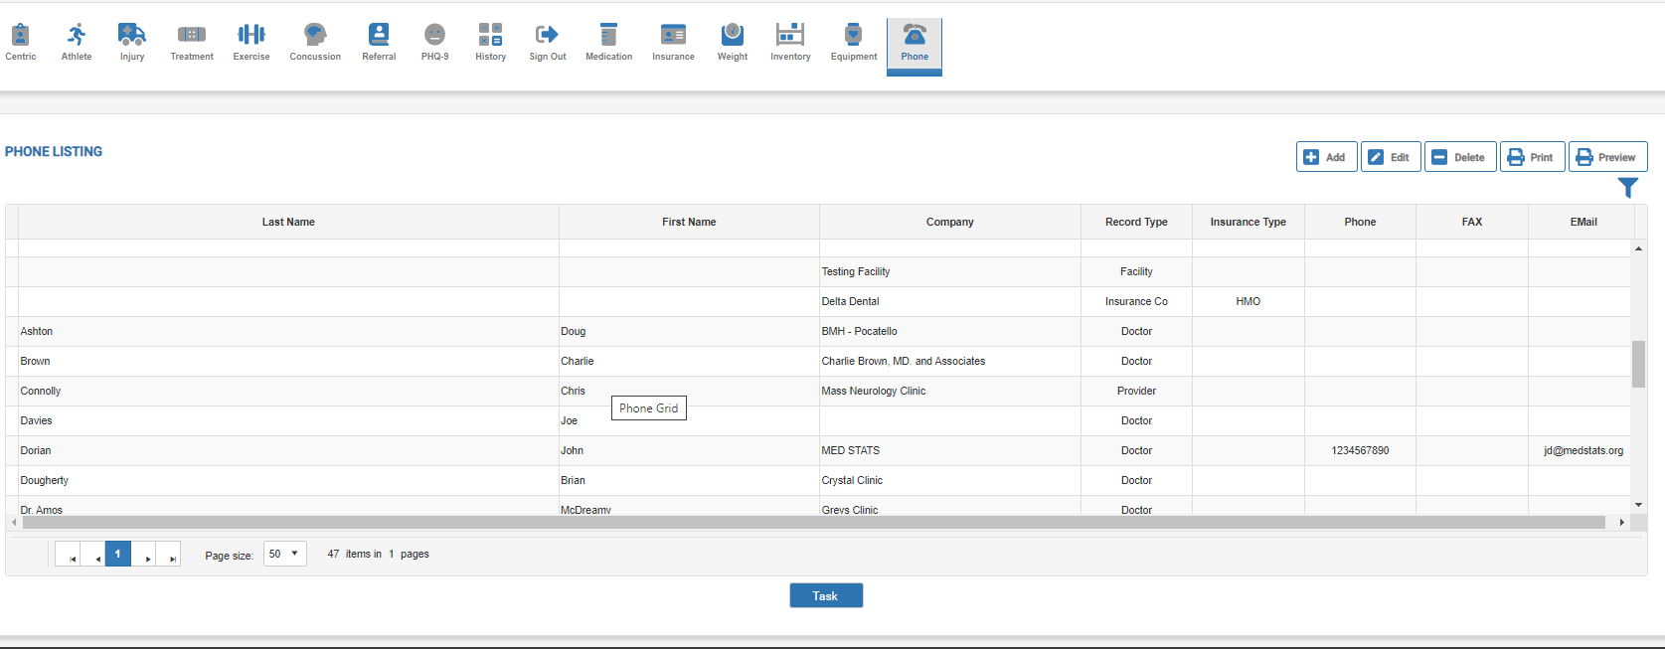Screen dimensions: 1665x649
Task: Go to the next page
Action: pos(144,554)
